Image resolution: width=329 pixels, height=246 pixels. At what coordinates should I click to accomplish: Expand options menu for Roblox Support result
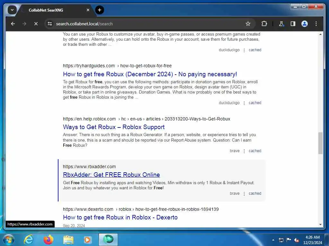pos(244,151)
